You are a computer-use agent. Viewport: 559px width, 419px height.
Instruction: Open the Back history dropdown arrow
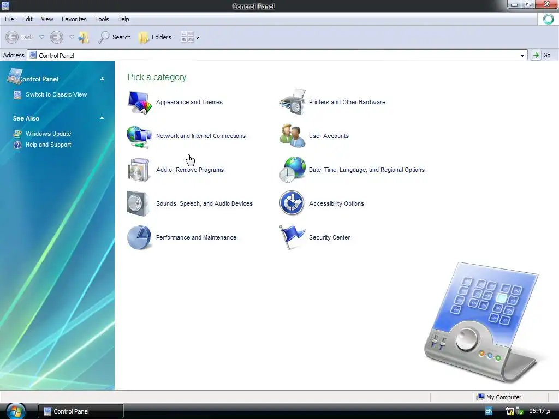pos(41,37)
